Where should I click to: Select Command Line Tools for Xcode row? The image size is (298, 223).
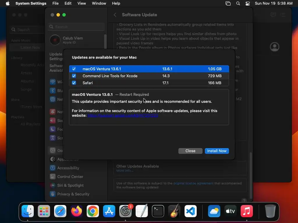point(149,76)
